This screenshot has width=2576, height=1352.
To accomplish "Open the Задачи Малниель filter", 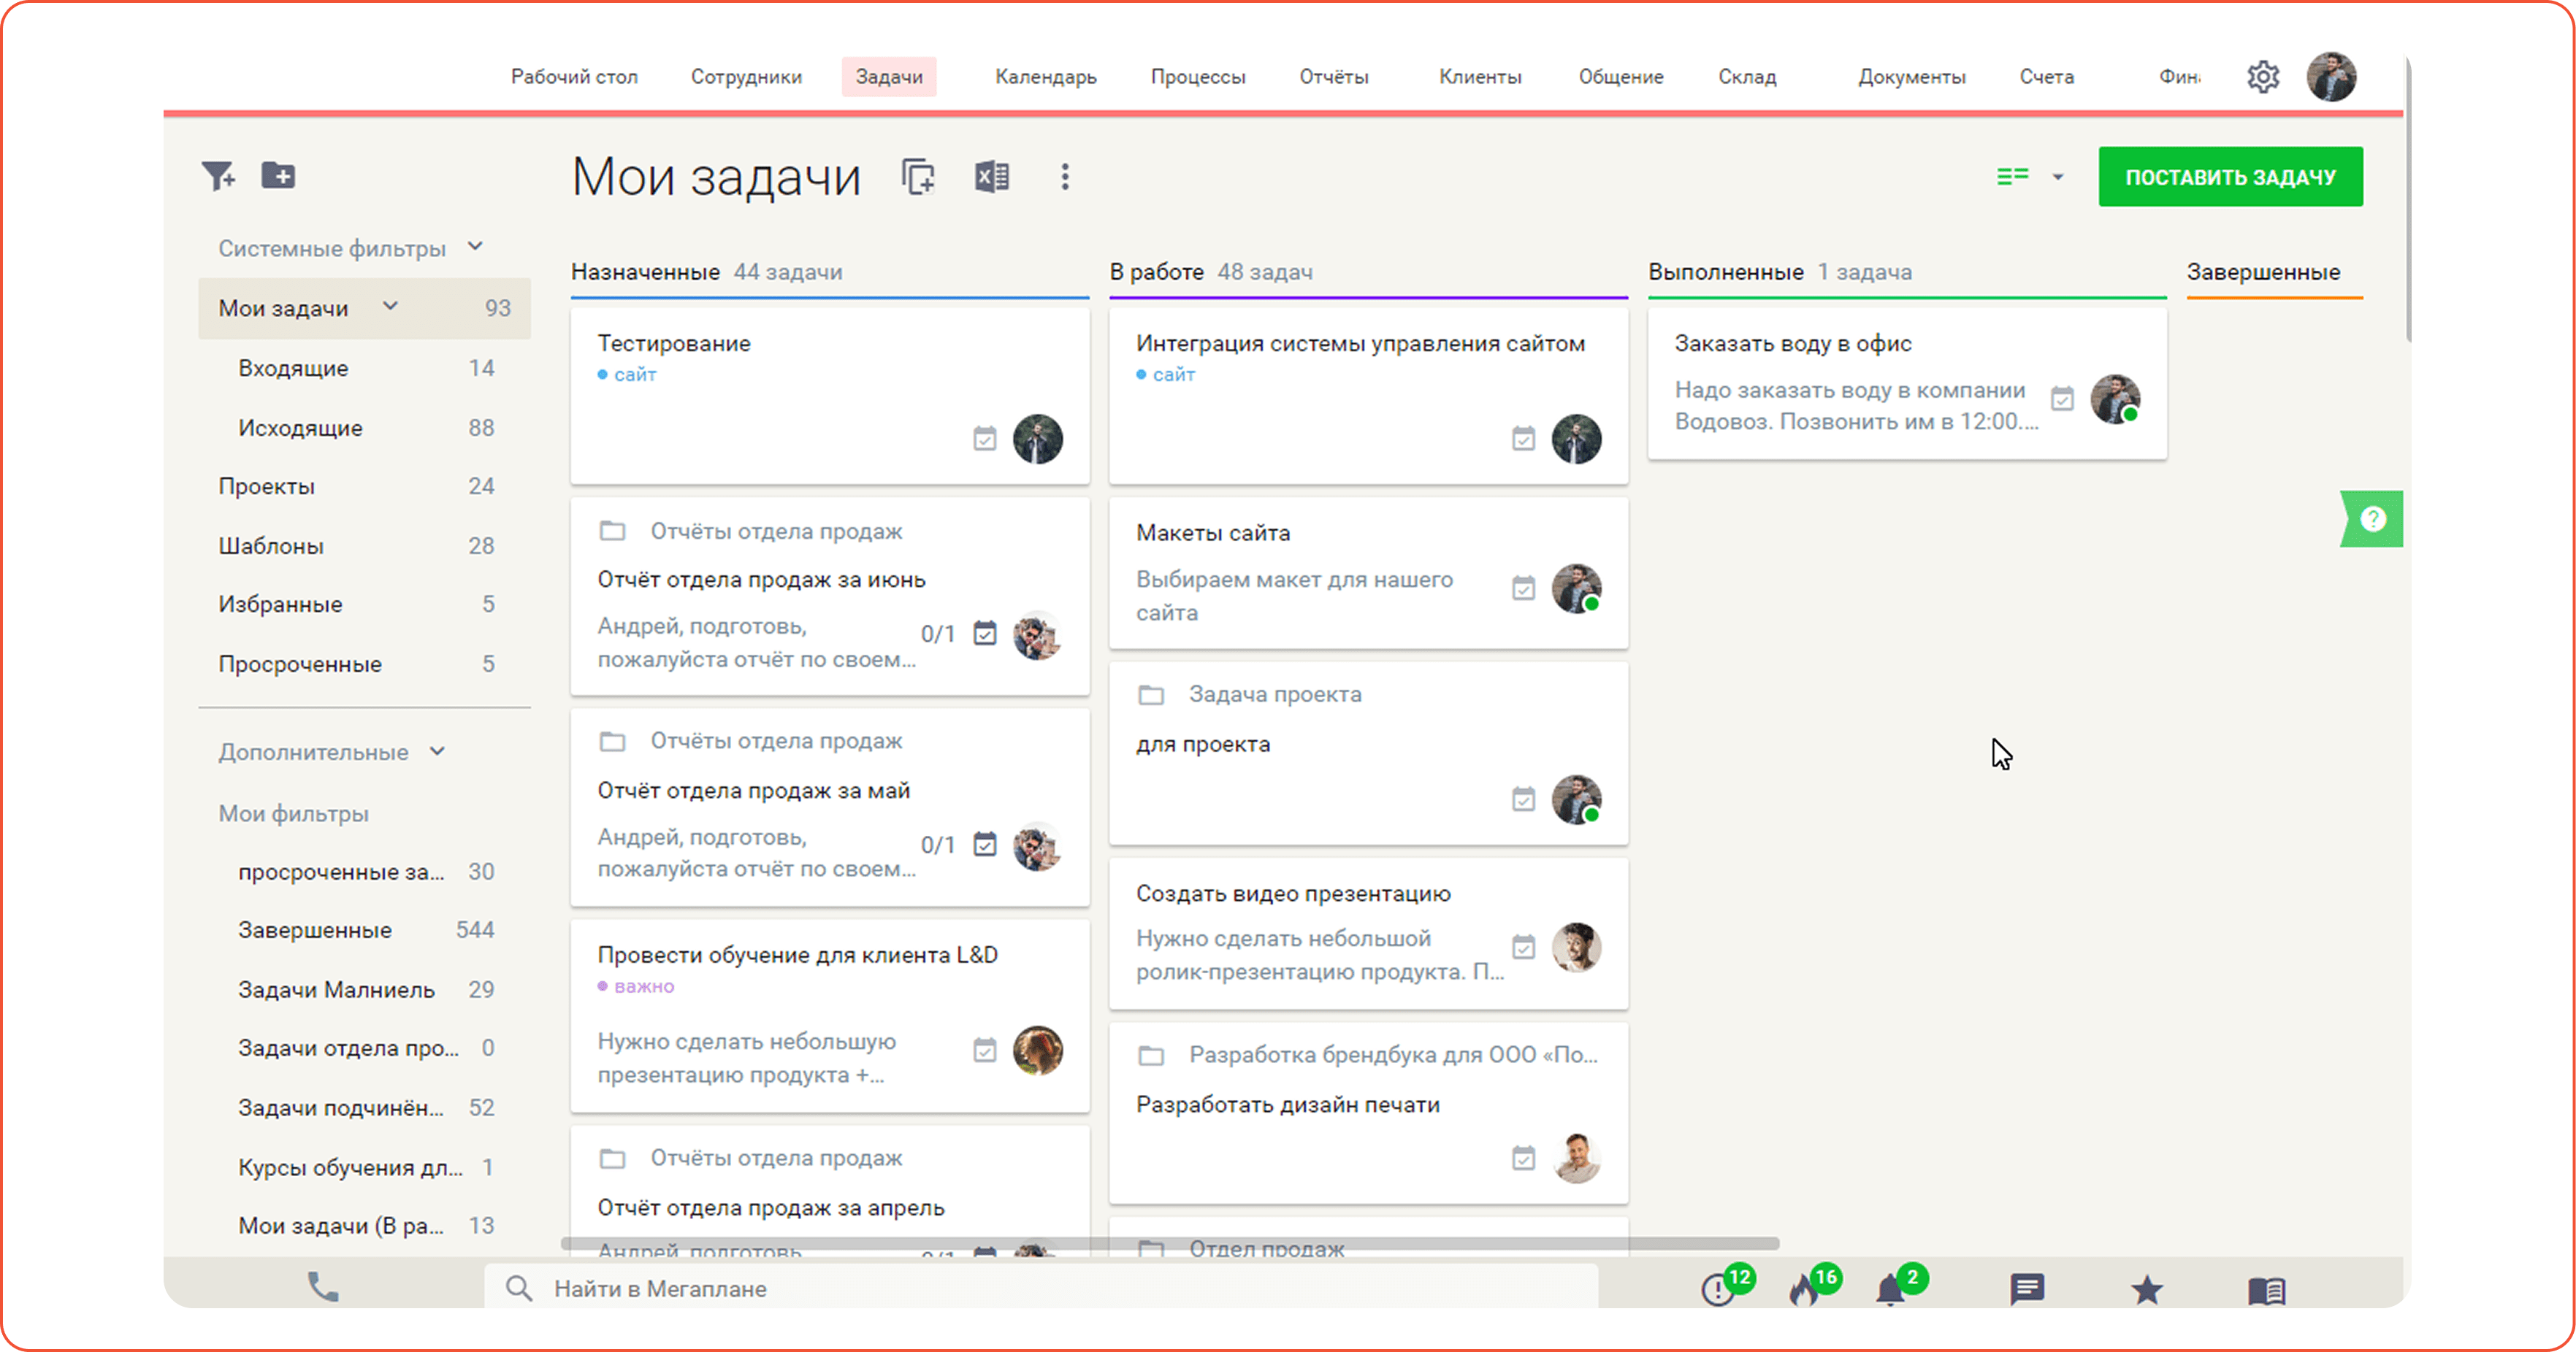I will [x=365, y=989].
